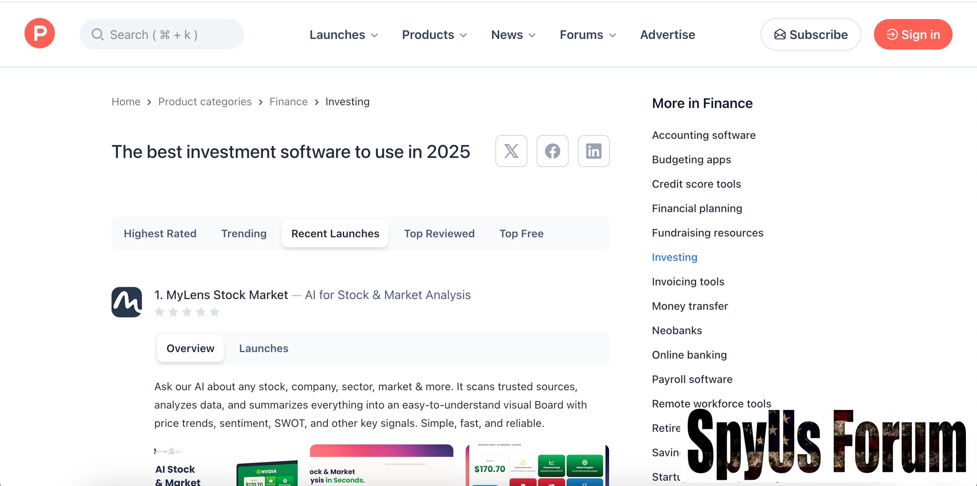Click the Sign in button
Image resolution: width=977 pixels, height=486 pixels.
(913, 35)
